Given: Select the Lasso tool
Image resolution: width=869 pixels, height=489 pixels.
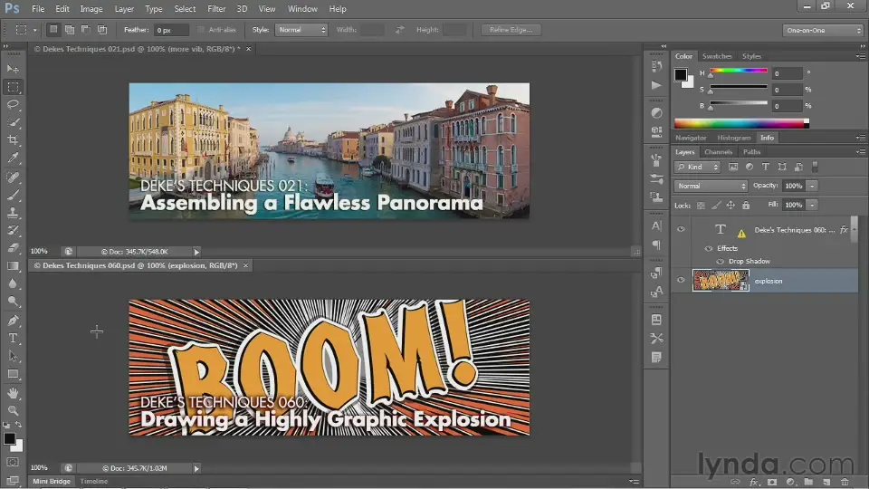Looking at the screenshot, I should pos(13,105).
